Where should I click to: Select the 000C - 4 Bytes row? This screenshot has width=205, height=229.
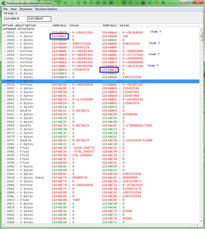click(100, 44)
